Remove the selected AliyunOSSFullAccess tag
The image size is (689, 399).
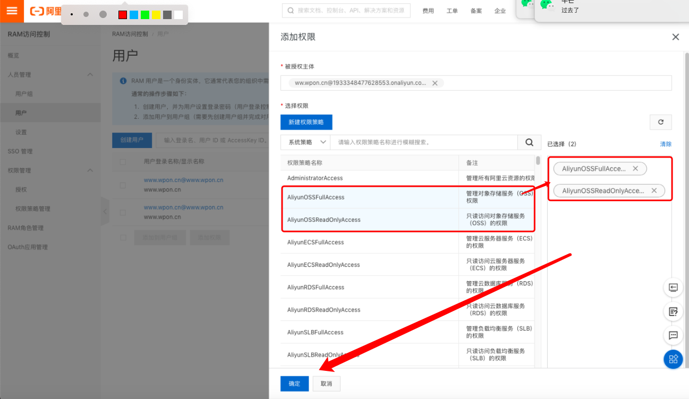pos(635,169)
